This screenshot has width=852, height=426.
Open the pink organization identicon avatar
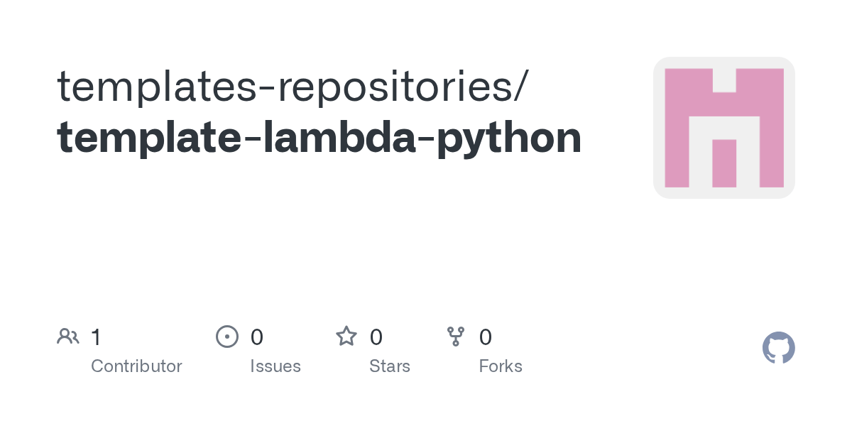click(723, 128)
